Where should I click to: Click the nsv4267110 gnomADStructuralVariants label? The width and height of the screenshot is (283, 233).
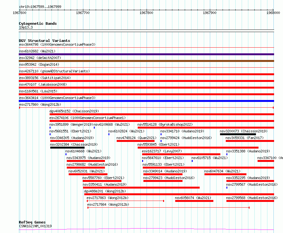[x=54, y=71]
